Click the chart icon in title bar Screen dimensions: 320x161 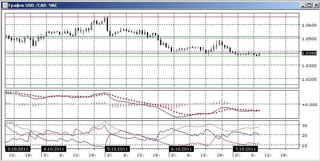point(5,5)
